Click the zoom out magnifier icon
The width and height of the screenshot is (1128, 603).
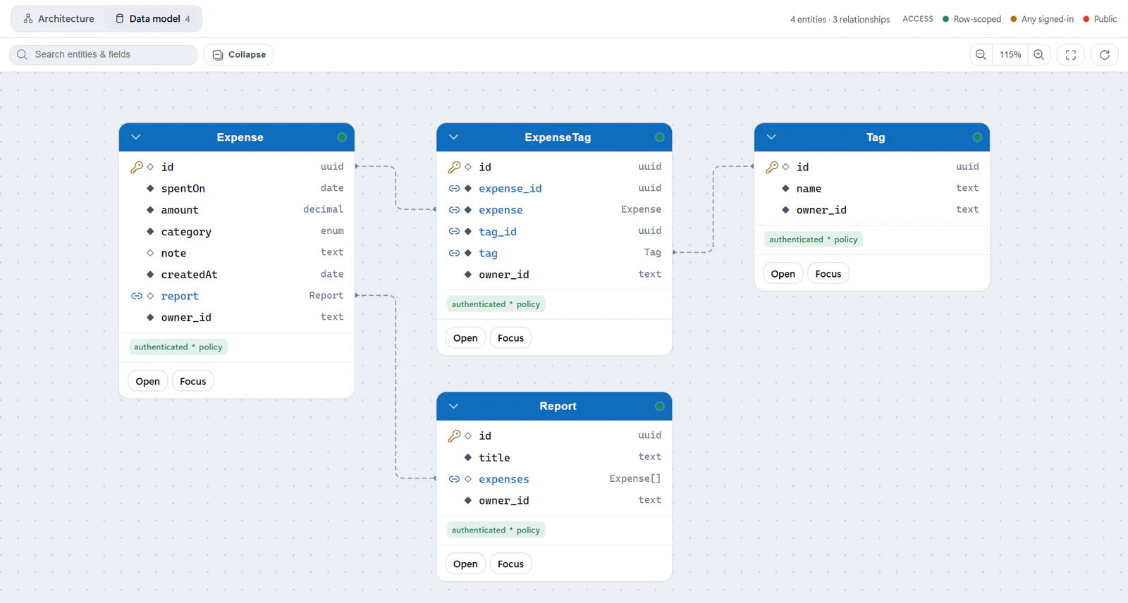coord(981,54)
